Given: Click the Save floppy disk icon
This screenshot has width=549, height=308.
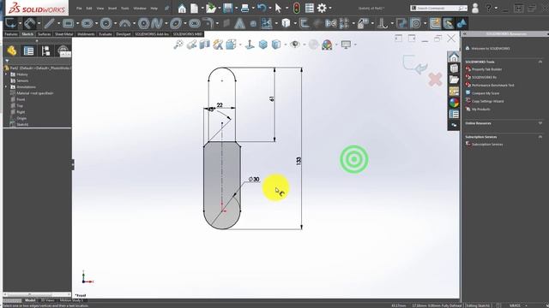Looking at the screenshot, I should tap(228, 8).
